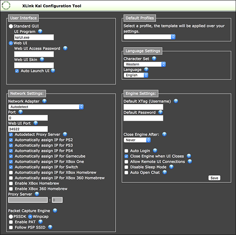Click help icon next to Auto Launch UI
This screenshot has height=235, width=236.
click(53, 70)
